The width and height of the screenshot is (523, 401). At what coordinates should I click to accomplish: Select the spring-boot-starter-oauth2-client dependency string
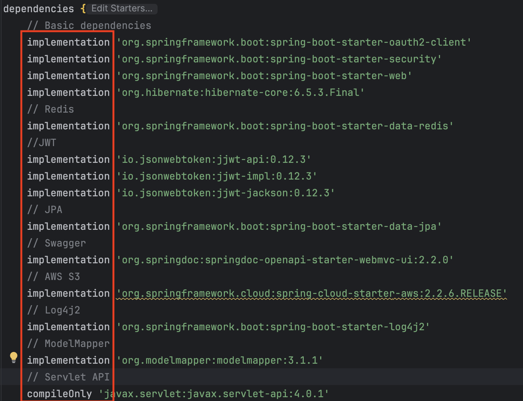click(x=293, y=42)
